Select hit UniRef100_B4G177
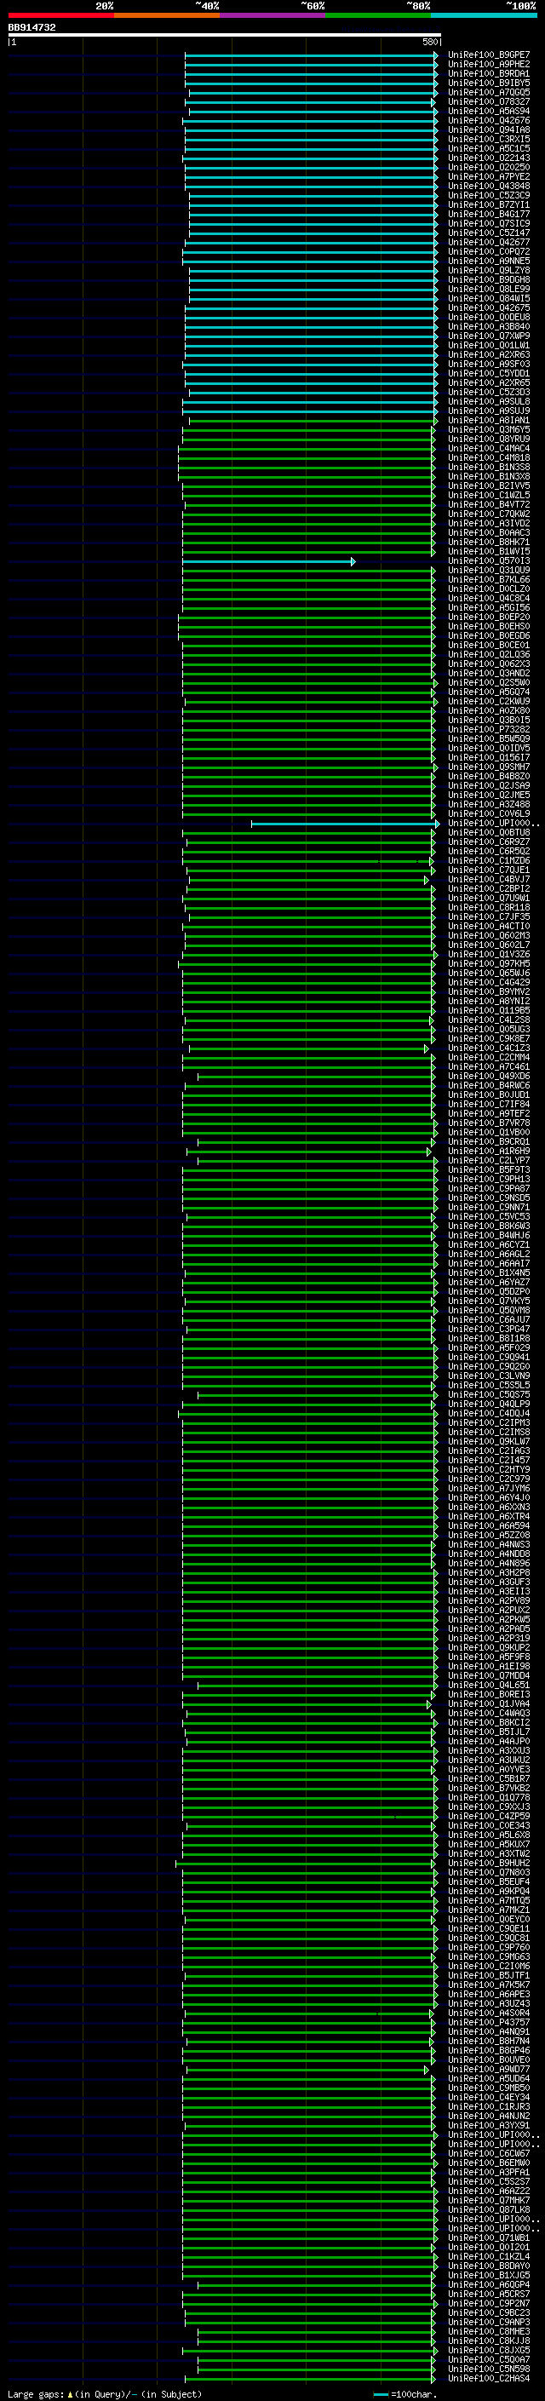 coord(488,215)
